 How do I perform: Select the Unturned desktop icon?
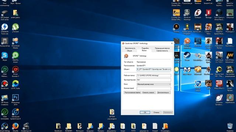pyautogui.click(x=230, y=14)
